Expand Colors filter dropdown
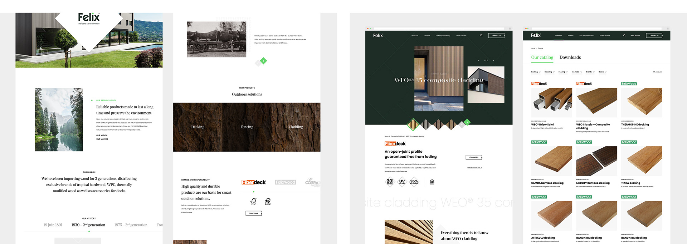The height and width of the screenshot is (244, 687). click(603, 72)
